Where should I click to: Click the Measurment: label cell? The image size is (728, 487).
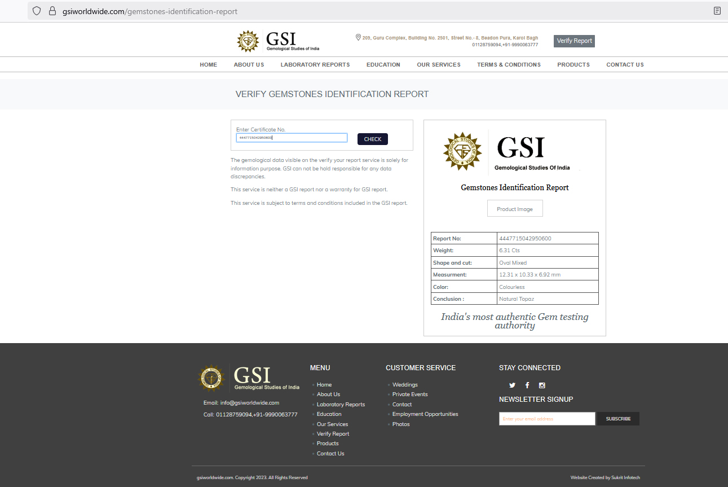464,275
